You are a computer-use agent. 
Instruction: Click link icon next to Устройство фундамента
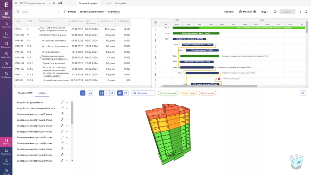click(62, 103)
